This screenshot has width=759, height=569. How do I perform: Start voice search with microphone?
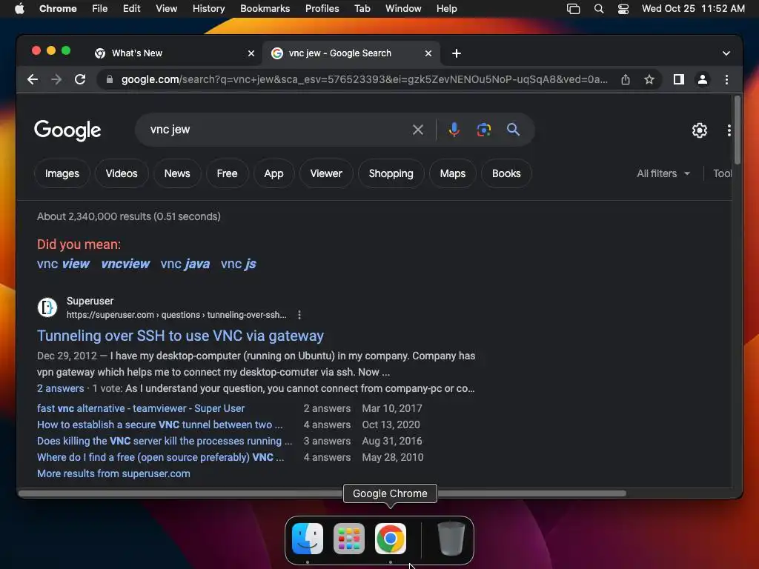[x=454, y=130]
